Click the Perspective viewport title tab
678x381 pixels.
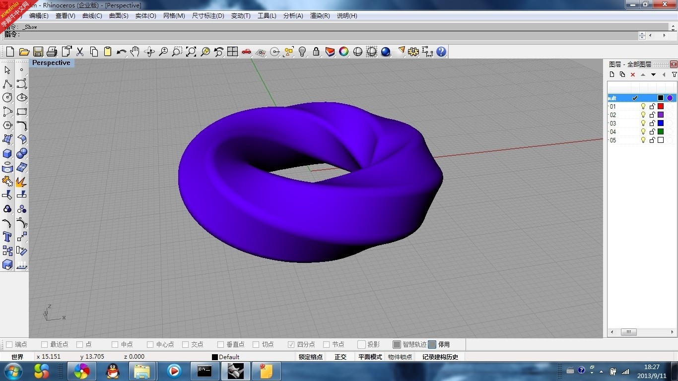pyautogui.click(x=52, y=63)
